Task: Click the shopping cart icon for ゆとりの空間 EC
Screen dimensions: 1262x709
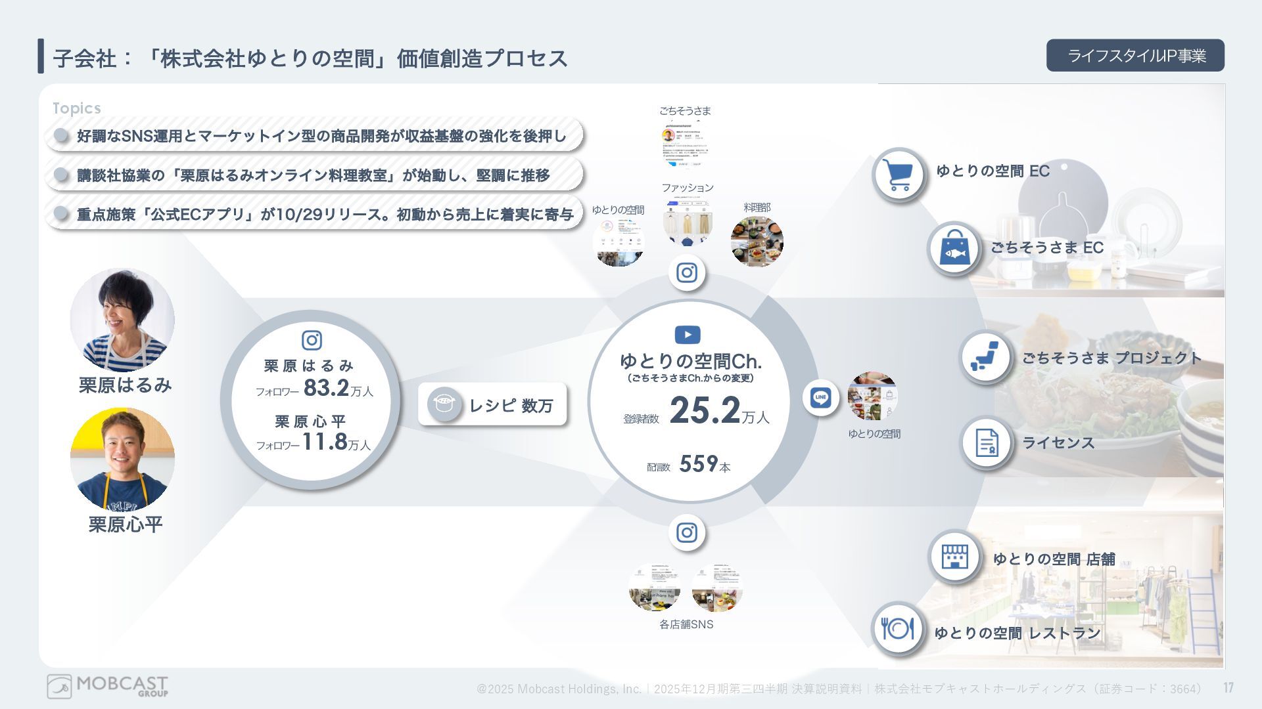Action: coord(899,175)
